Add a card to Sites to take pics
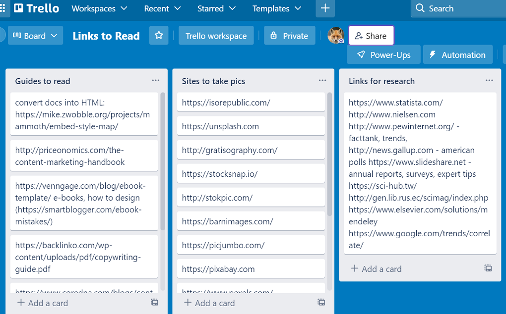506x314 pixels. point(210,303)
